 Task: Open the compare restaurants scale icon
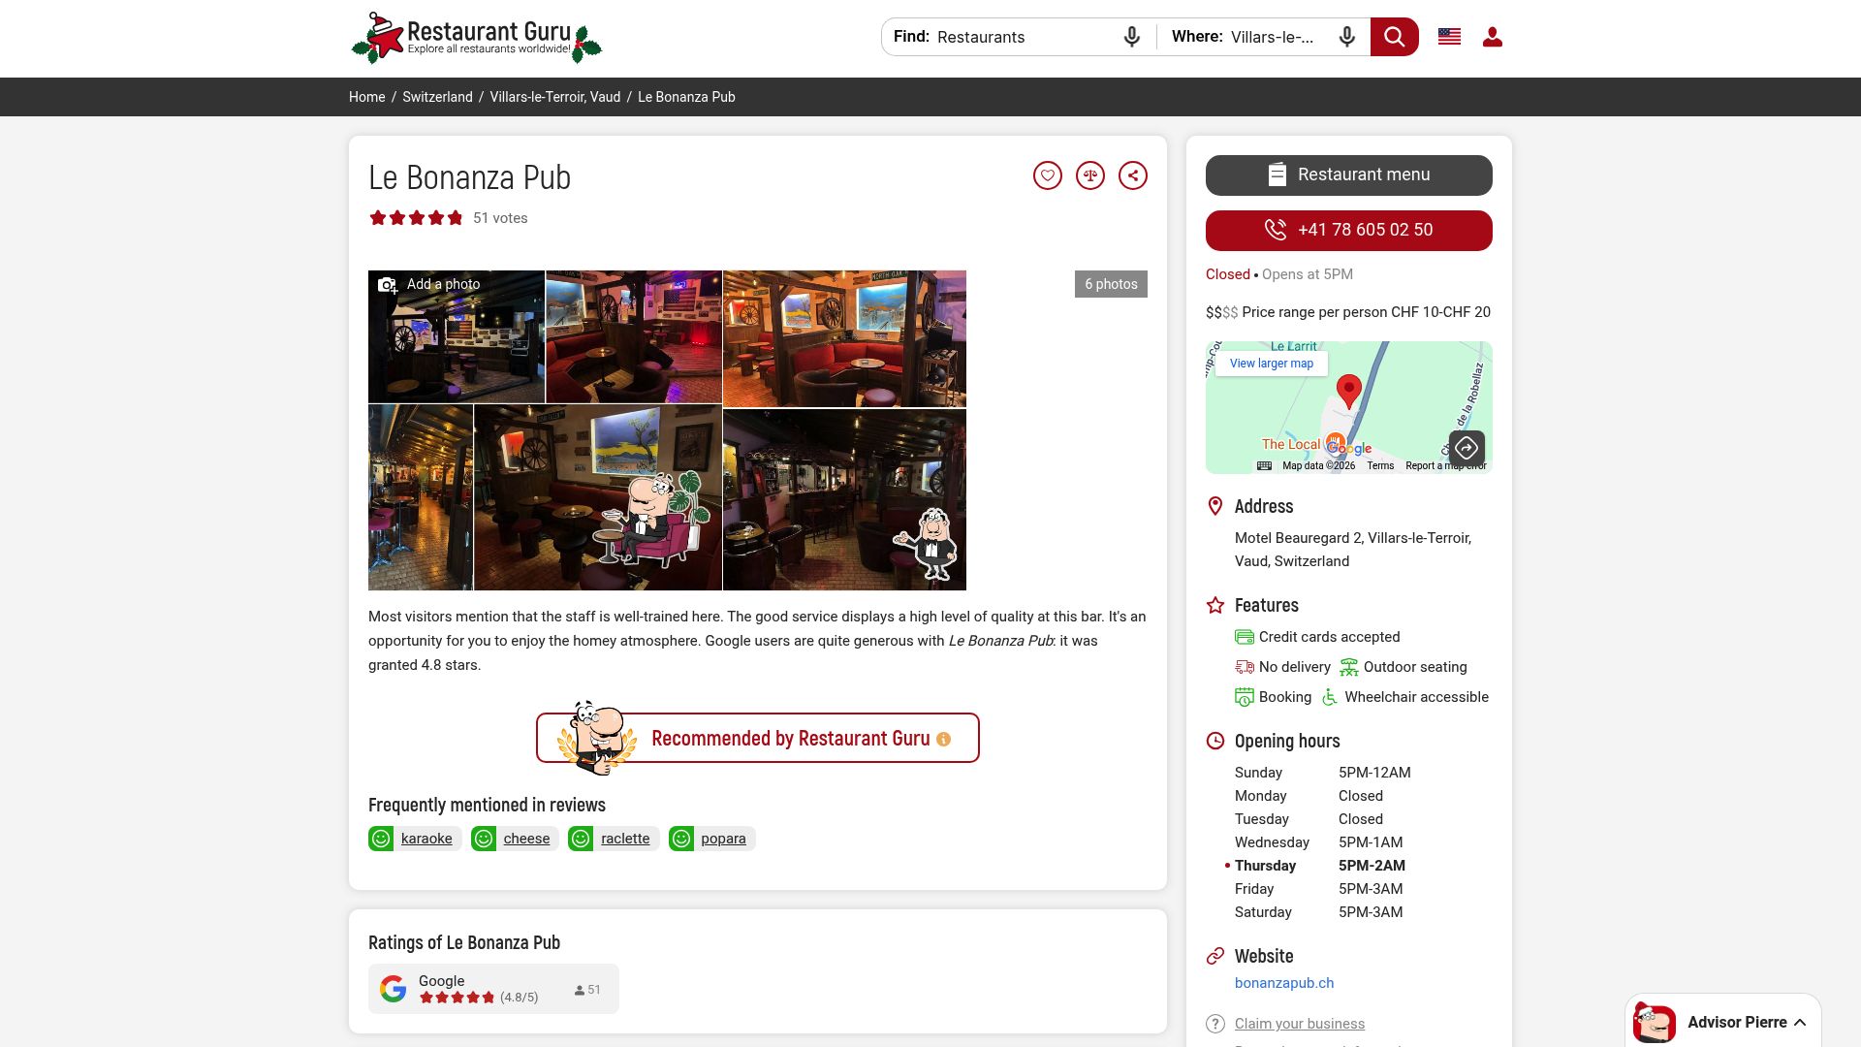click(1091, 175)
